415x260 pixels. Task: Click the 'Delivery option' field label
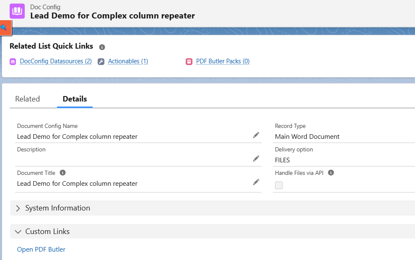tap(294, 149)
